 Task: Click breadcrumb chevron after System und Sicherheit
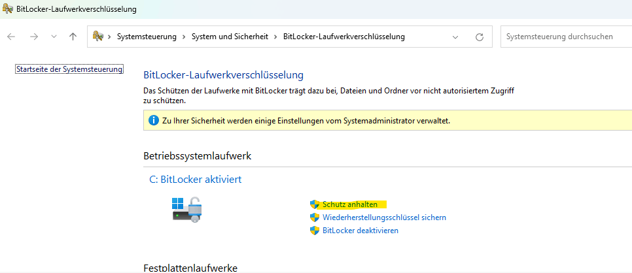275,37
